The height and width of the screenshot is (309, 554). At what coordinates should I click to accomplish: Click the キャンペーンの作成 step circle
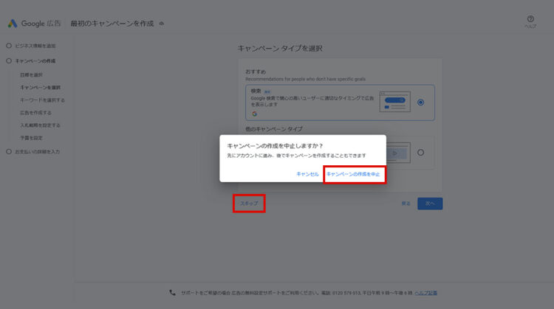coord(9,60)
